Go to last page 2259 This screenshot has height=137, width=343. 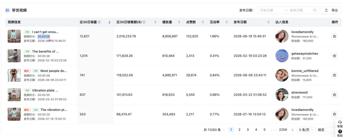point(283,130)
